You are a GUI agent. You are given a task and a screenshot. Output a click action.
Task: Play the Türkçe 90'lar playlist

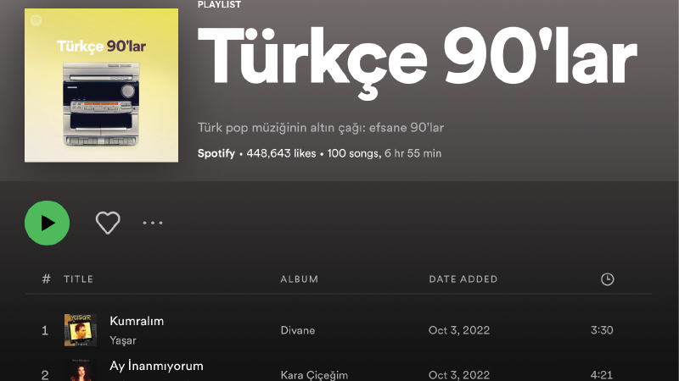click(x=48, y=223)
